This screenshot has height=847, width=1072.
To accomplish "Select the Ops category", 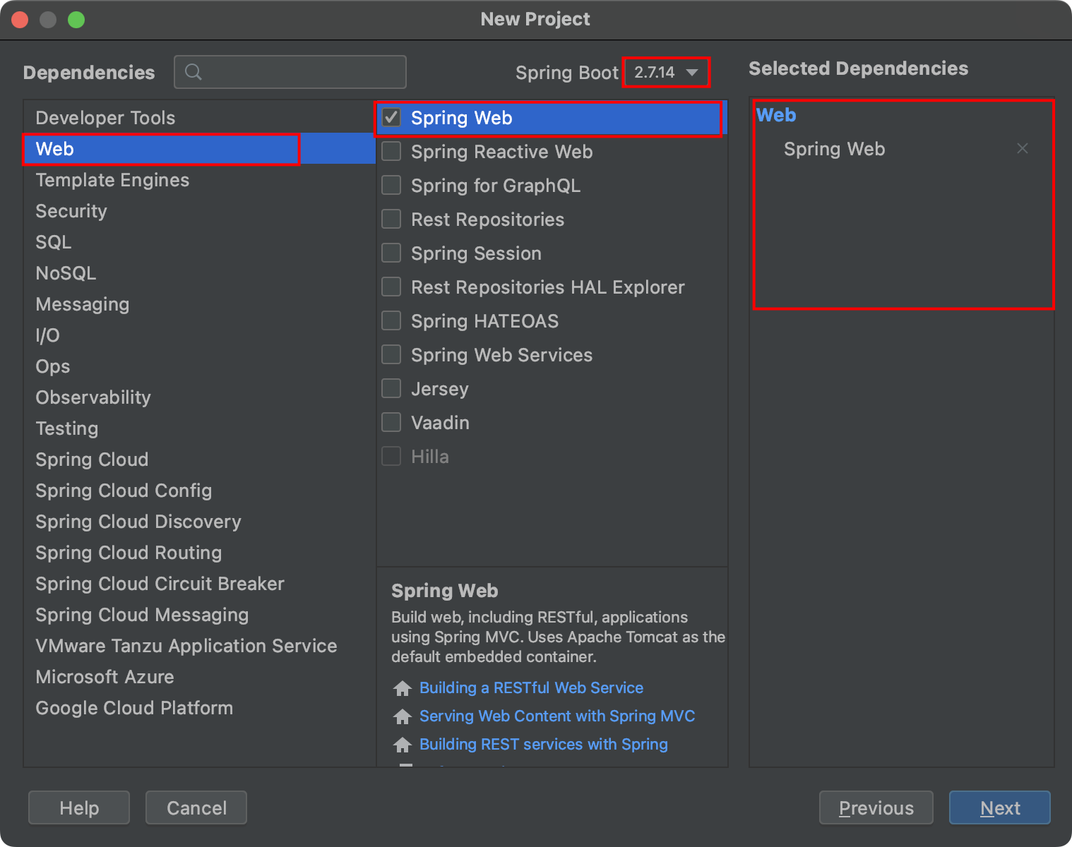I will click(199, 366).
